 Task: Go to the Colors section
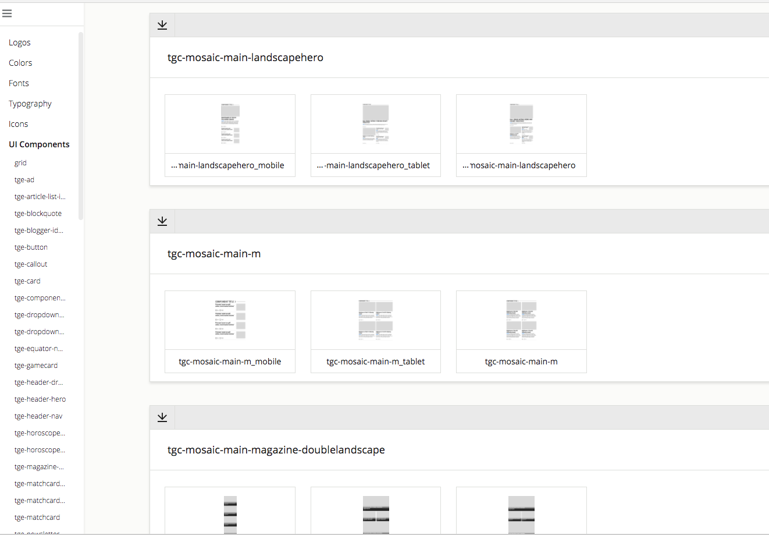tap(20, 63)
